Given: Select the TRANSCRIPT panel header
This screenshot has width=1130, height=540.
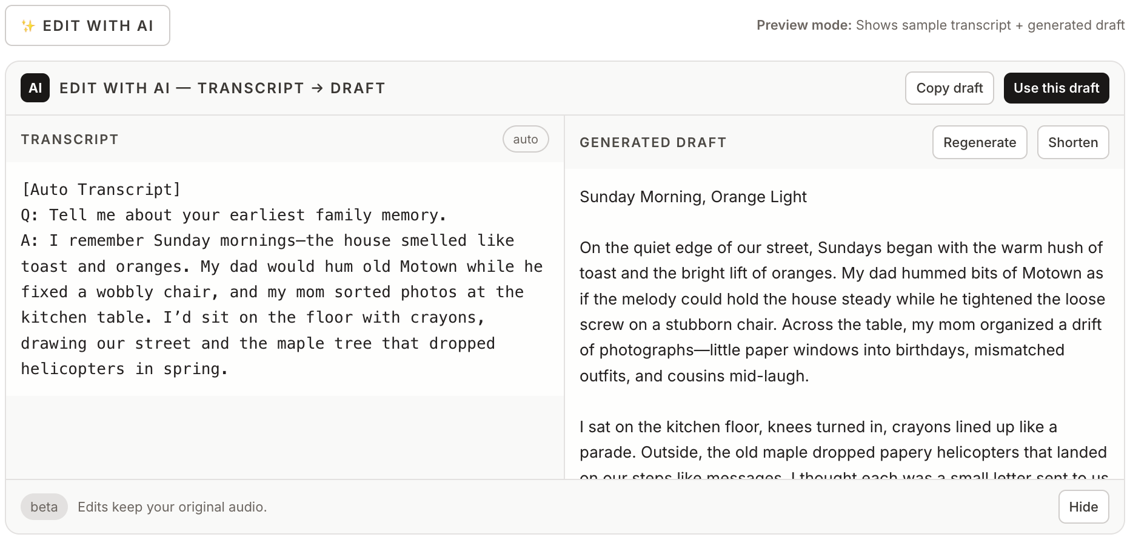Looking at the screenshot, I should pyautogui.click(x=69, y=139).
